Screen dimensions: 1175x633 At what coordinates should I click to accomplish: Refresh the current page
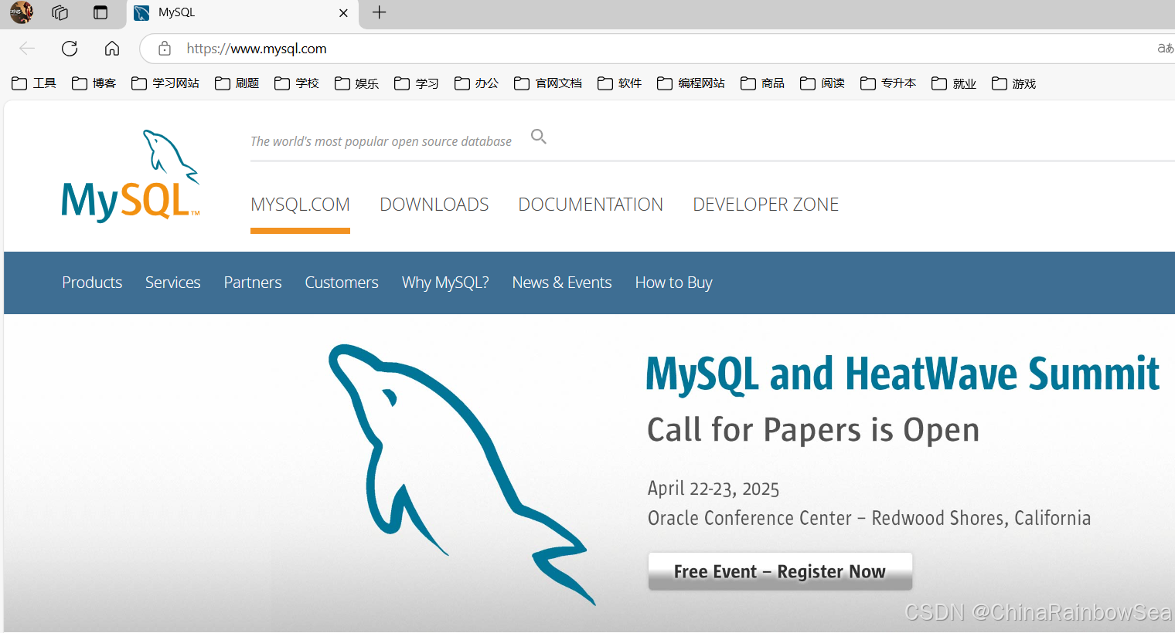click(69, 48)
